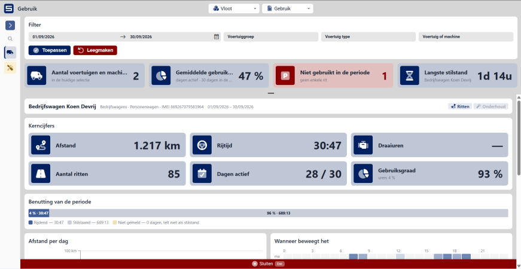Open the Gebruik dropdown
The height and width of the screenshot is (269, 521).
click(x=287, y=8)
